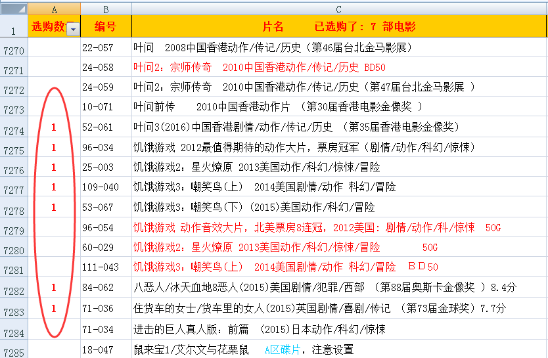This screenshot has width=548, height=358.
Task: Click 住货车的女士 title cell
Action: click(338, 308)
